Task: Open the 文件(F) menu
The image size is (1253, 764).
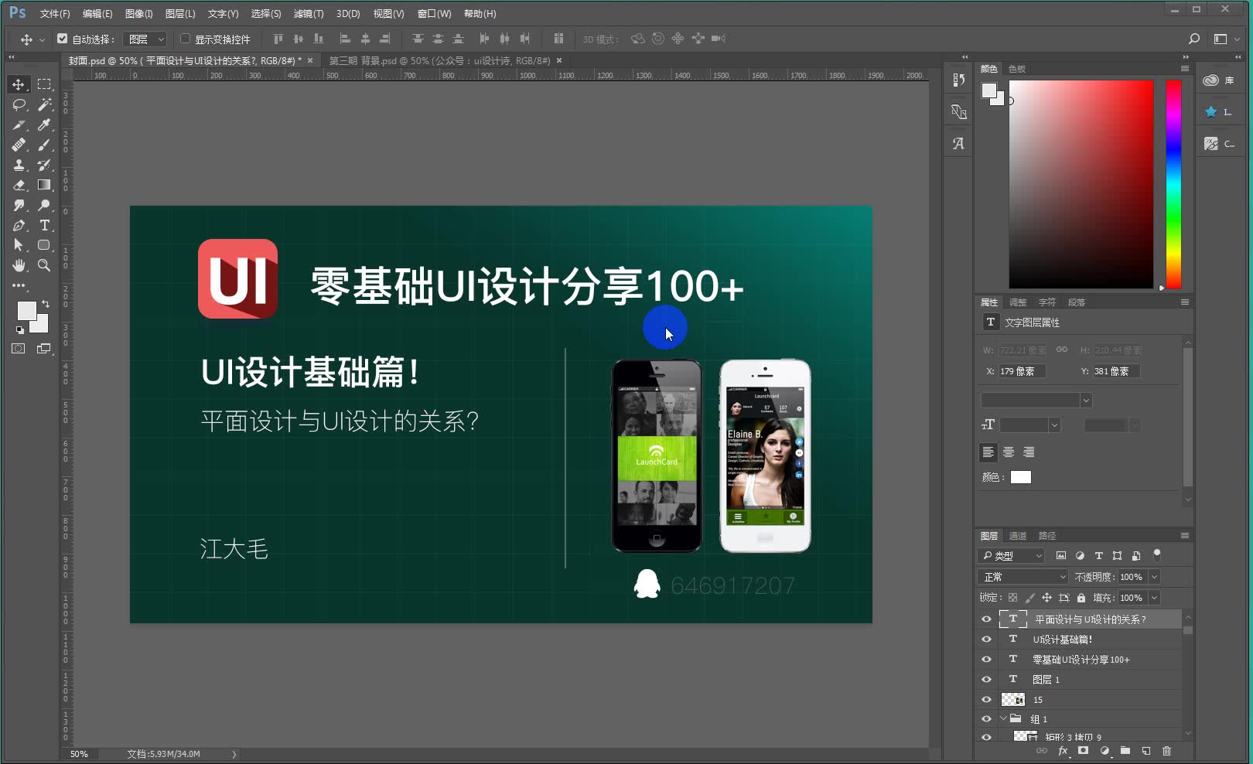Action: [55, 14]
